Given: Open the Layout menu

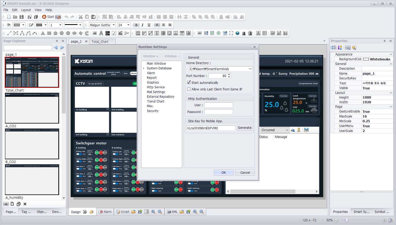Looking at the screenshot, I should pos(26,10).
